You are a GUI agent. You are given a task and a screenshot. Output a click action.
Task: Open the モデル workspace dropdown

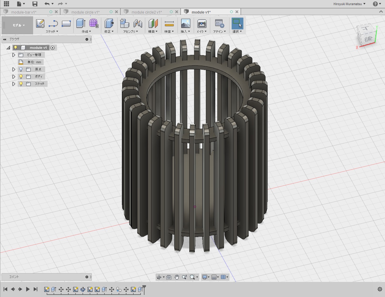coord(18,25)
